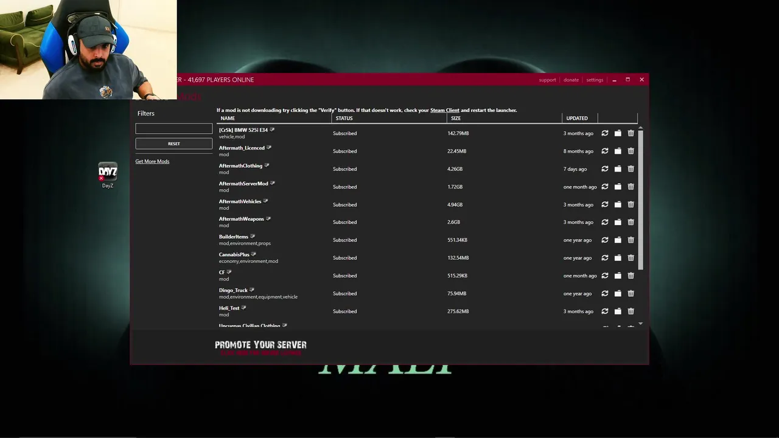Open AftermathWeapons mod folder
779x438 pixels.
(x=618, y=222)
